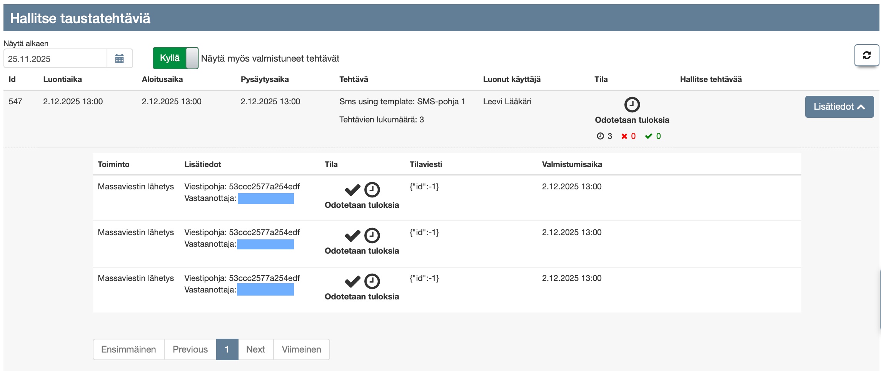Click the Luontiaika column header
Image resolution: width=881 pixels, height=371 pixels.
[62, 79]
